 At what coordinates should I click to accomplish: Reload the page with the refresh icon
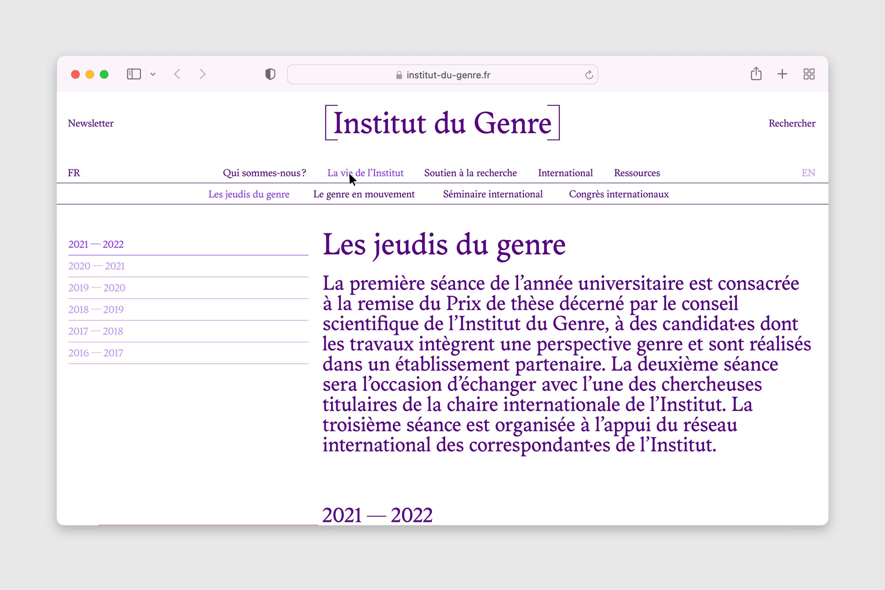tap(589, 75)
